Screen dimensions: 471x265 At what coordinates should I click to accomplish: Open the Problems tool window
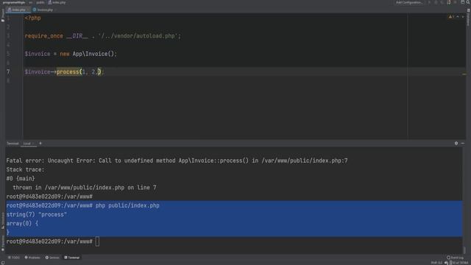(32, 258)
